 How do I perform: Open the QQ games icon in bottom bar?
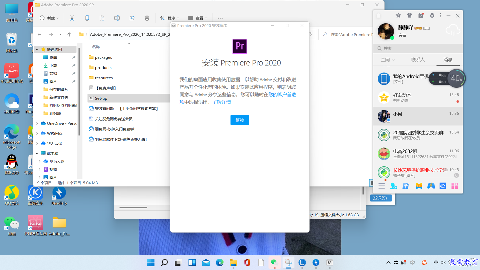(x=419, y=186)
